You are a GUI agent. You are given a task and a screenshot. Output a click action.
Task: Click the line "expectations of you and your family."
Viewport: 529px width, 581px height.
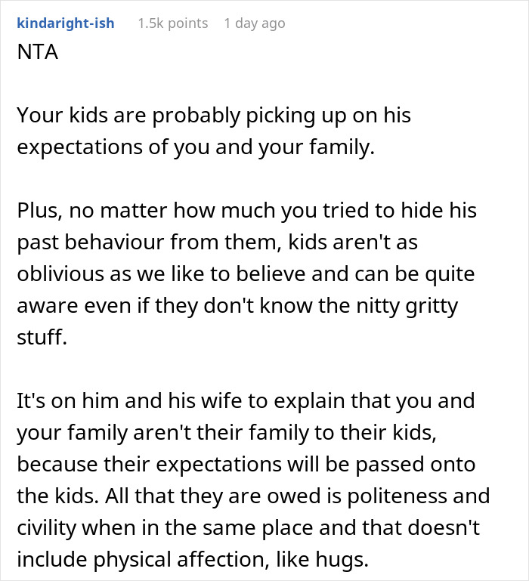196,147
